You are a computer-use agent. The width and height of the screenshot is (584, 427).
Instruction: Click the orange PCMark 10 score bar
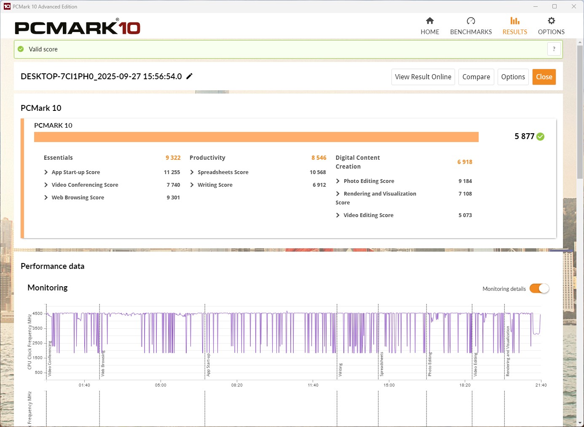point(256,137)
